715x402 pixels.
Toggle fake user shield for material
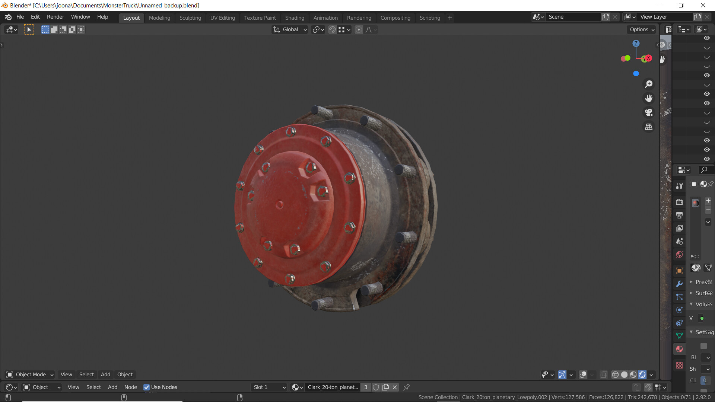(x=376, y=387)
